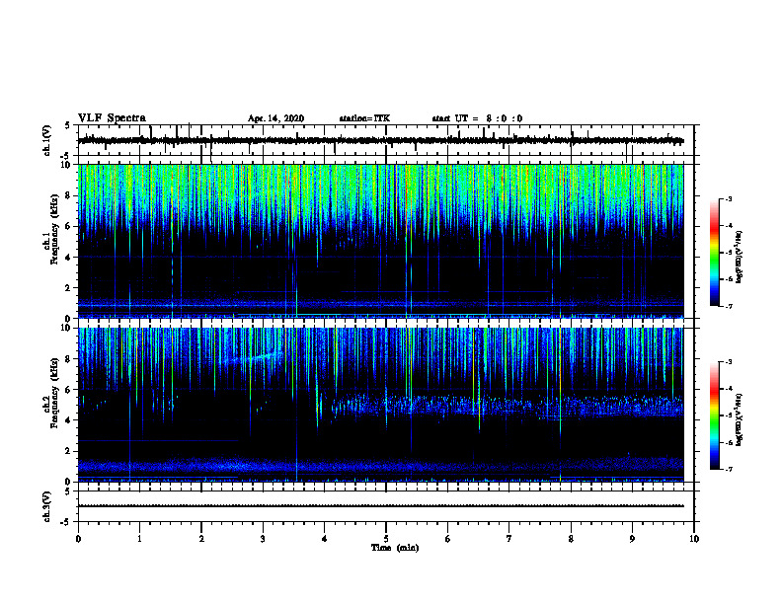Click the "4" kHz tick of ch.2 spectrogram
Screen dimensions: 782x604
tap(69, 420)
